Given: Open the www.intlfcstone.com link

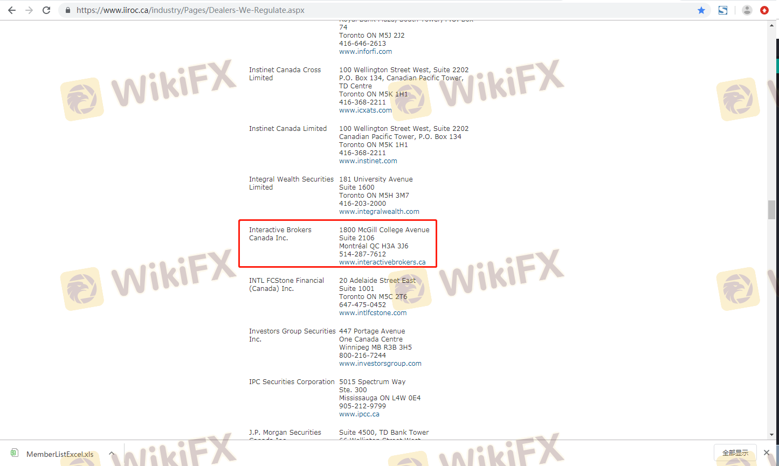Looking at the screenshot, I should [373, 313].
